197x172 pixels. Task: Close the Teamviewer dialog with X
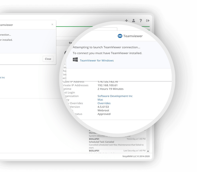pos(52,24)
